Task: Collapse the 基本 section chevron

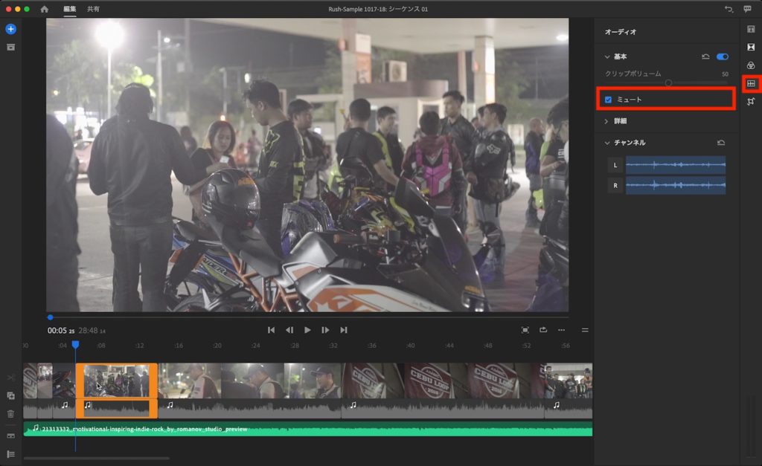Action: [606, 56]
